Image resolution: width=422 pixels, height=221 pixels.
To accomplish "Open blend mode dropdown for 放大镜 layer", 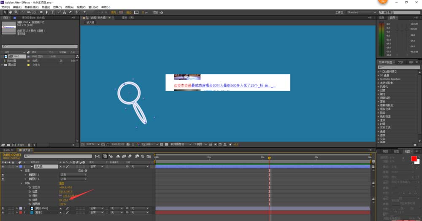I will [x=97, y=167].
